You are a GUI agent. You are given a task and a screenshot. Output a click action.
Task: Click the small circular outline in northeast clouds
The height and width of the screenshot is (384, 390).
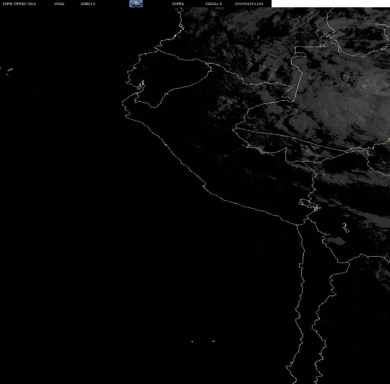click(364, 86)
